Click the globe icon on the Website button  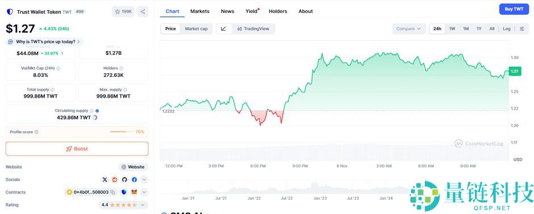pos(124,167)
